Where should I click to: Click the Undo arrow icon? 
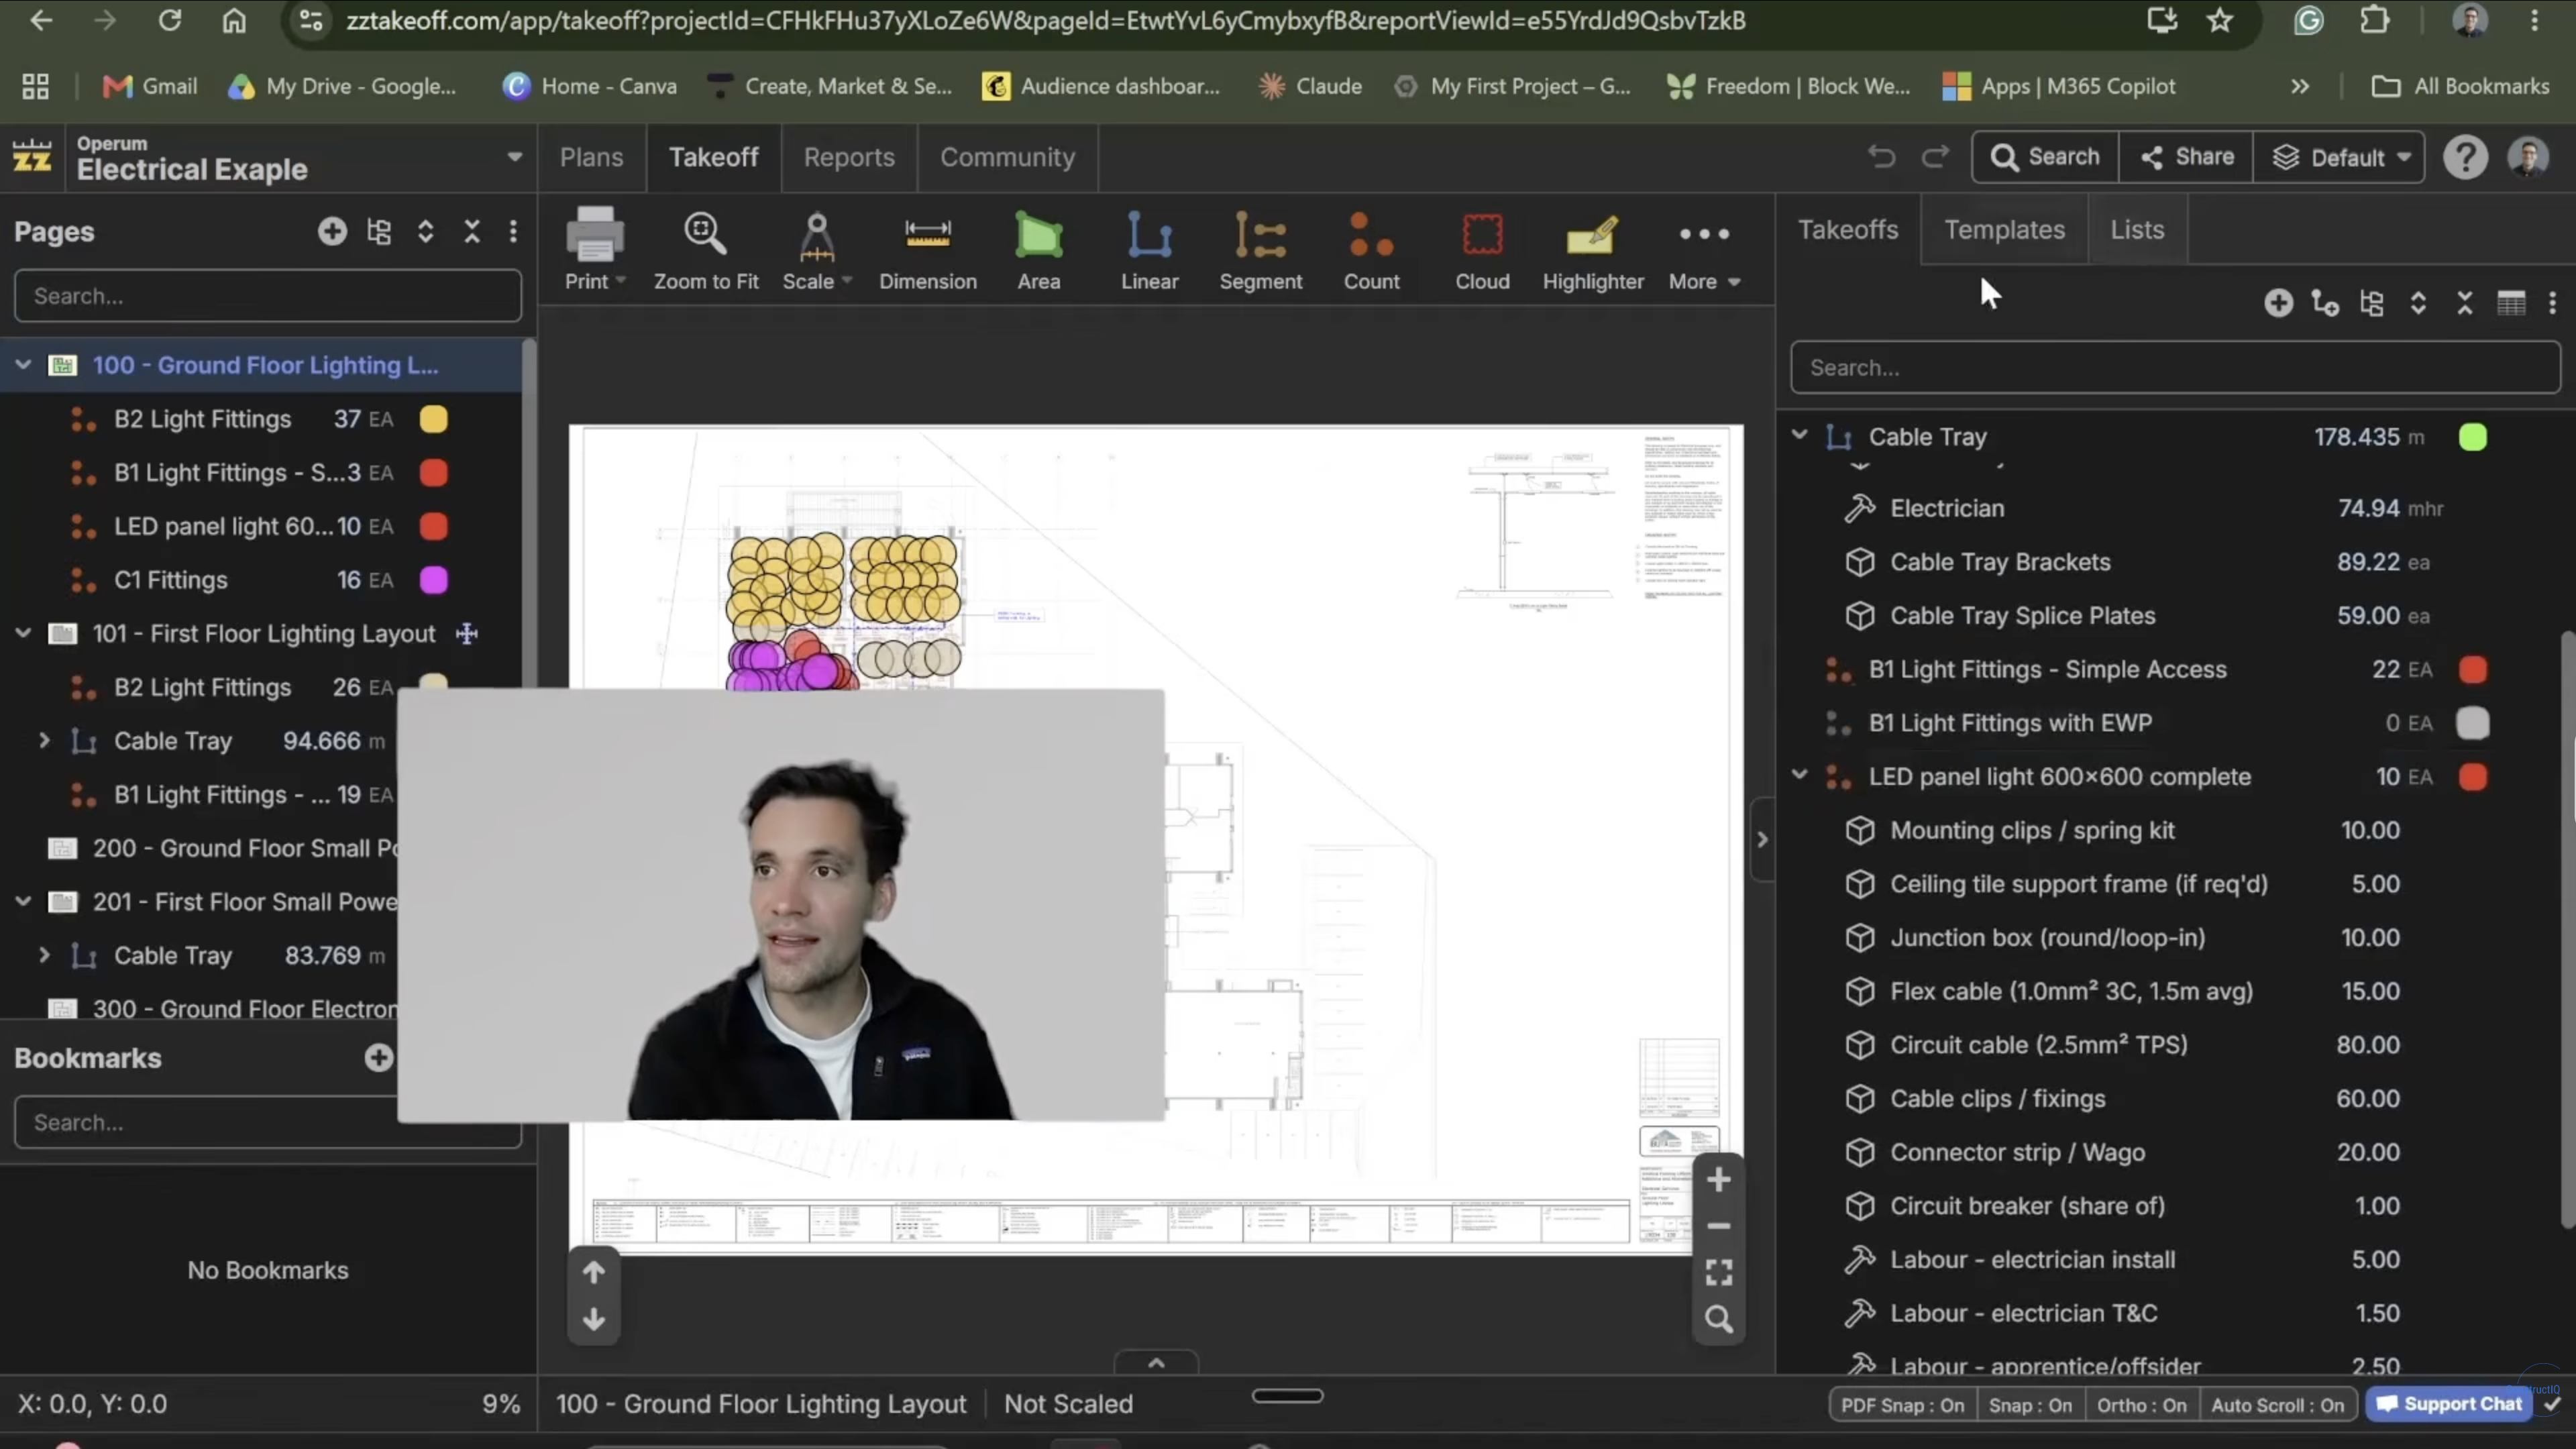pyautogui.click(x=1881, y=157)
